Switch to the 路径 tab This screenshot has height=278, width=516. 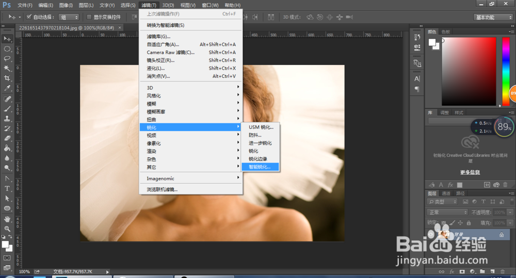pos(460,193)
